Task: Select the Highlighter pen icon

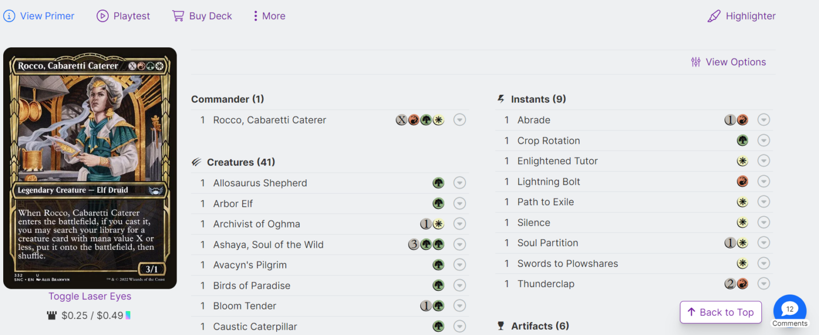Action: click(x=713, y=17)
